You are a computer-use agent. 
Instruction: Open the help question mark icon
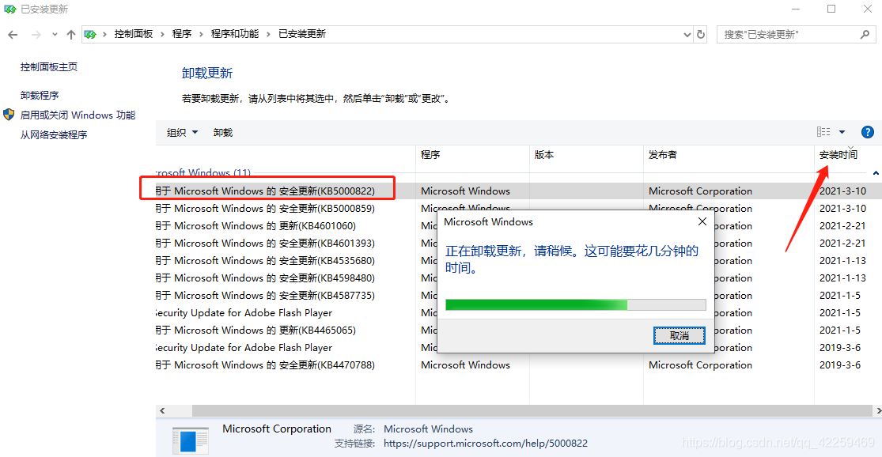click(868, 132)
